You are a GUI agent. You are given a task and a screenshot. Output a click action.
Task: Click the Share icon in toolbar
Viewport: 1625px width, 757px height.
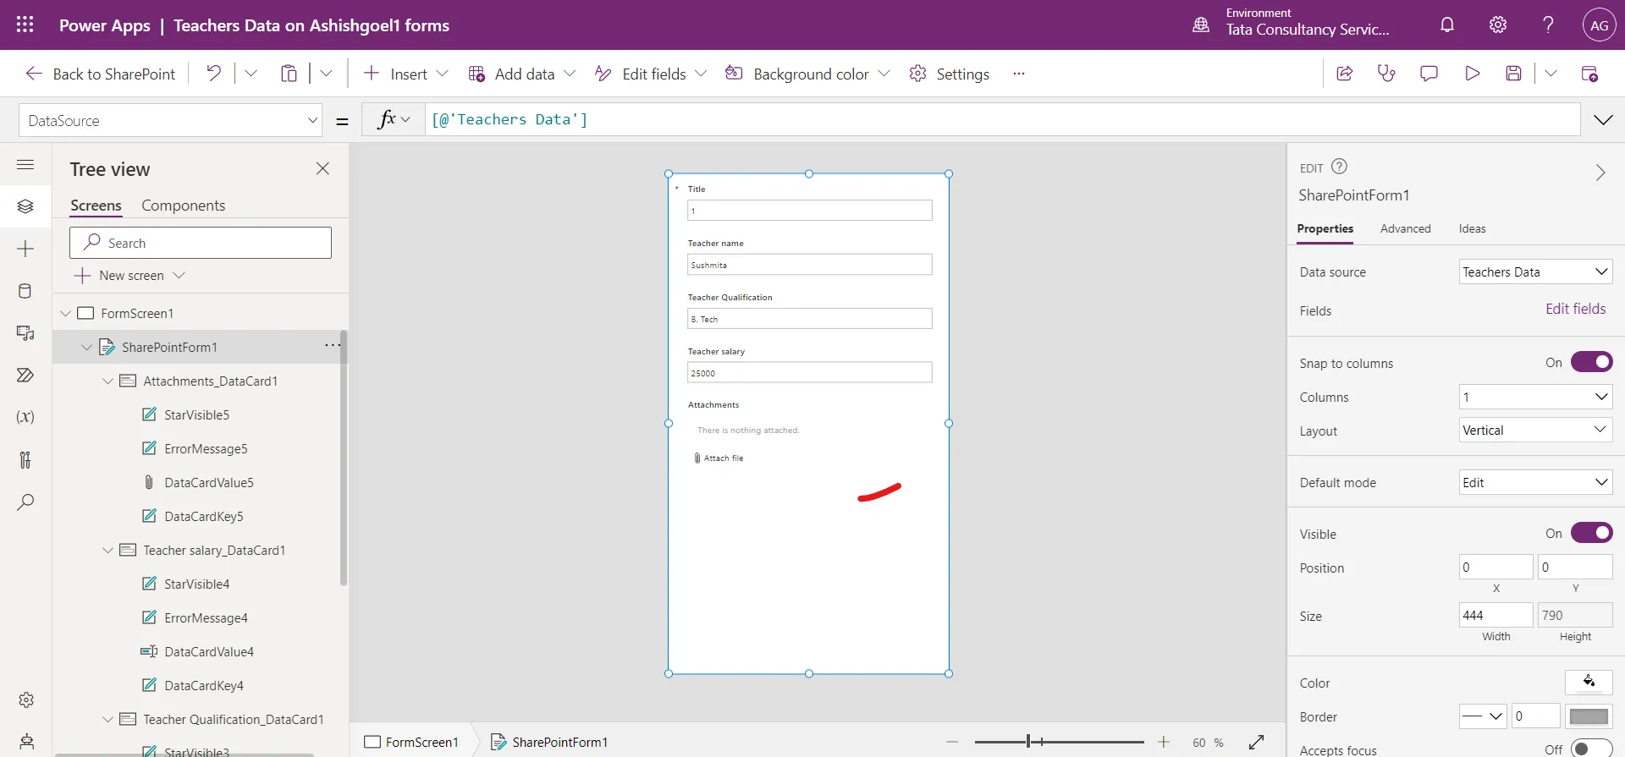(x=1344, y=74)
